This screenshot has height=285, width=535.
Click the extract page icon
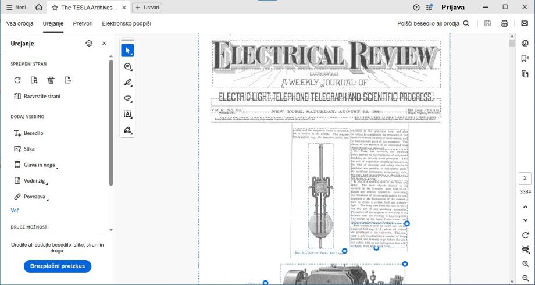point(34,80)
